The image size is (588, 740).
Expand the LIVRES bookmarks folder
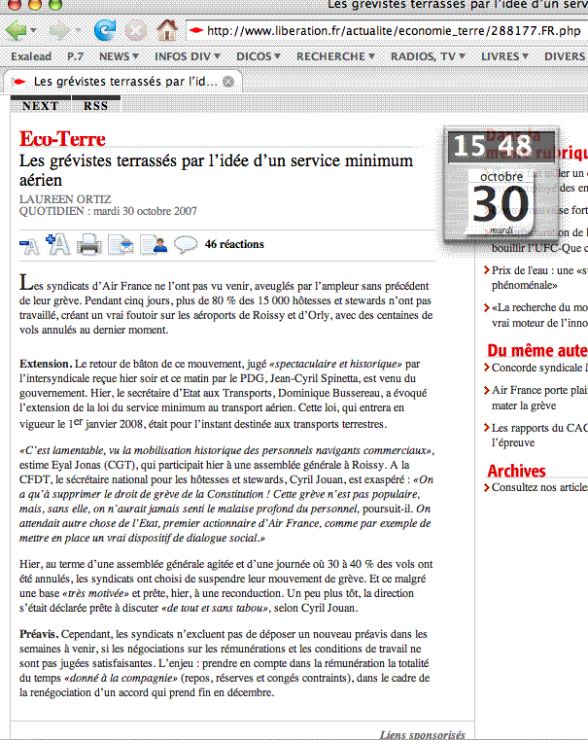[504, 56]
